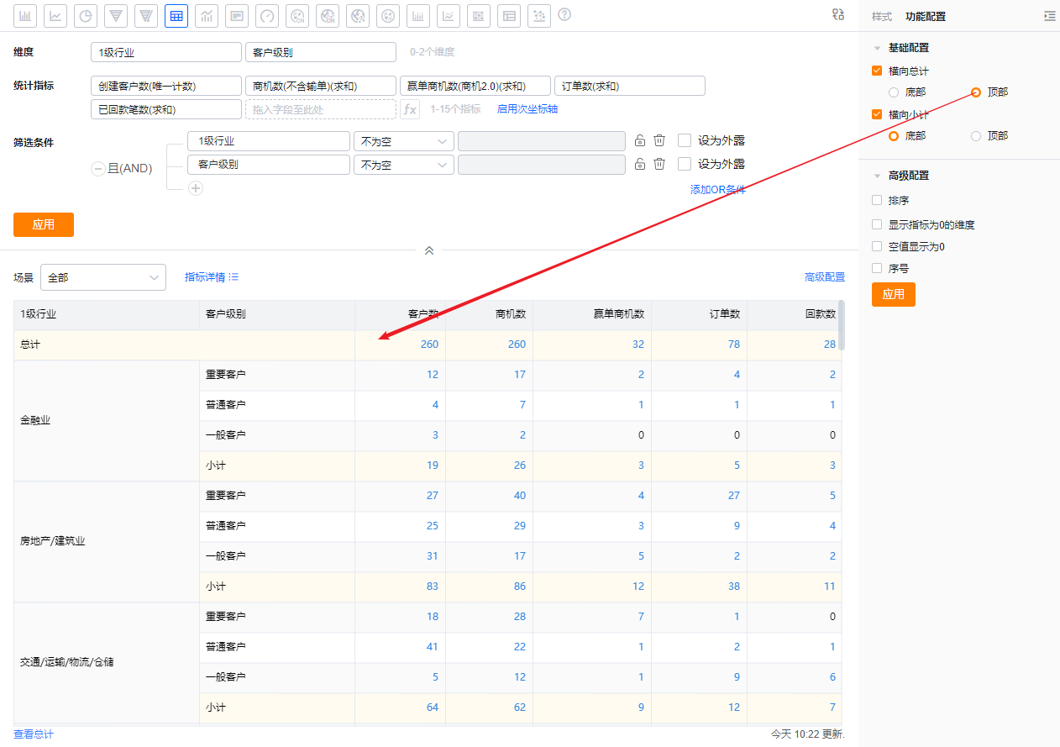Choose the gauge chart type icon
This screenshot has height=747, width=1060.
[x=267, y=16]
